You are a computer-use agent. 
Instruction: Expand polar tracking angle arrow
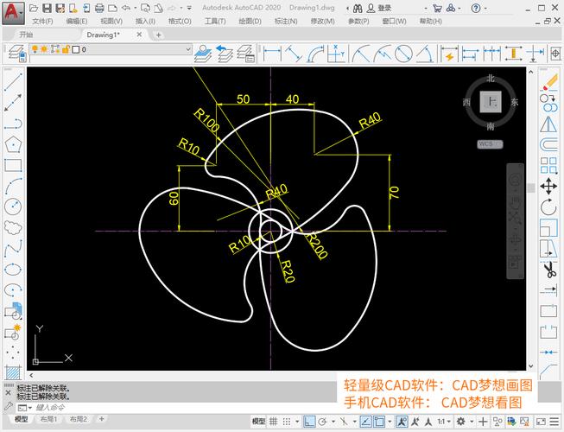pos(333,422)
